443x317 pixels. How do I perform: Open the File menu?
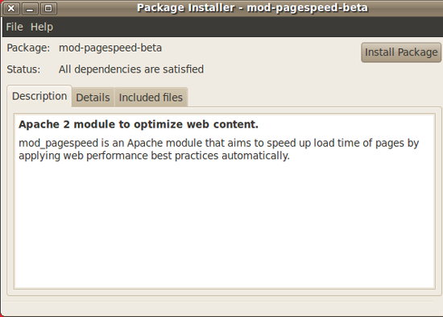pos(14,27)
